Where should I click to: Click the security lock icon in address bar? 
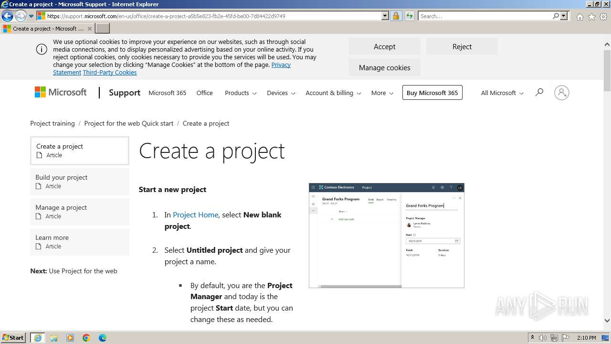click(x=396, y=16)
